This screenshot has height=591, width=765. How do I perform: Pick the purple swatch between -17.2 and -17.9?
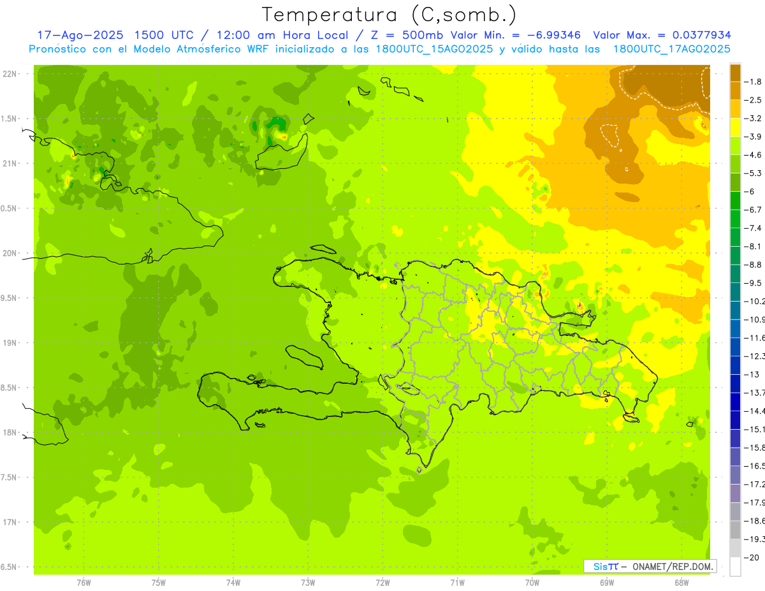pyautogui.click(x=735, y=493)
